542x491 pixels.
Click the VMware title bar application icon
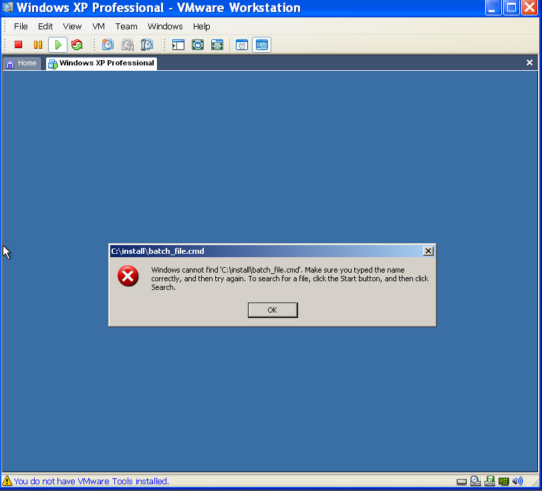7,7
